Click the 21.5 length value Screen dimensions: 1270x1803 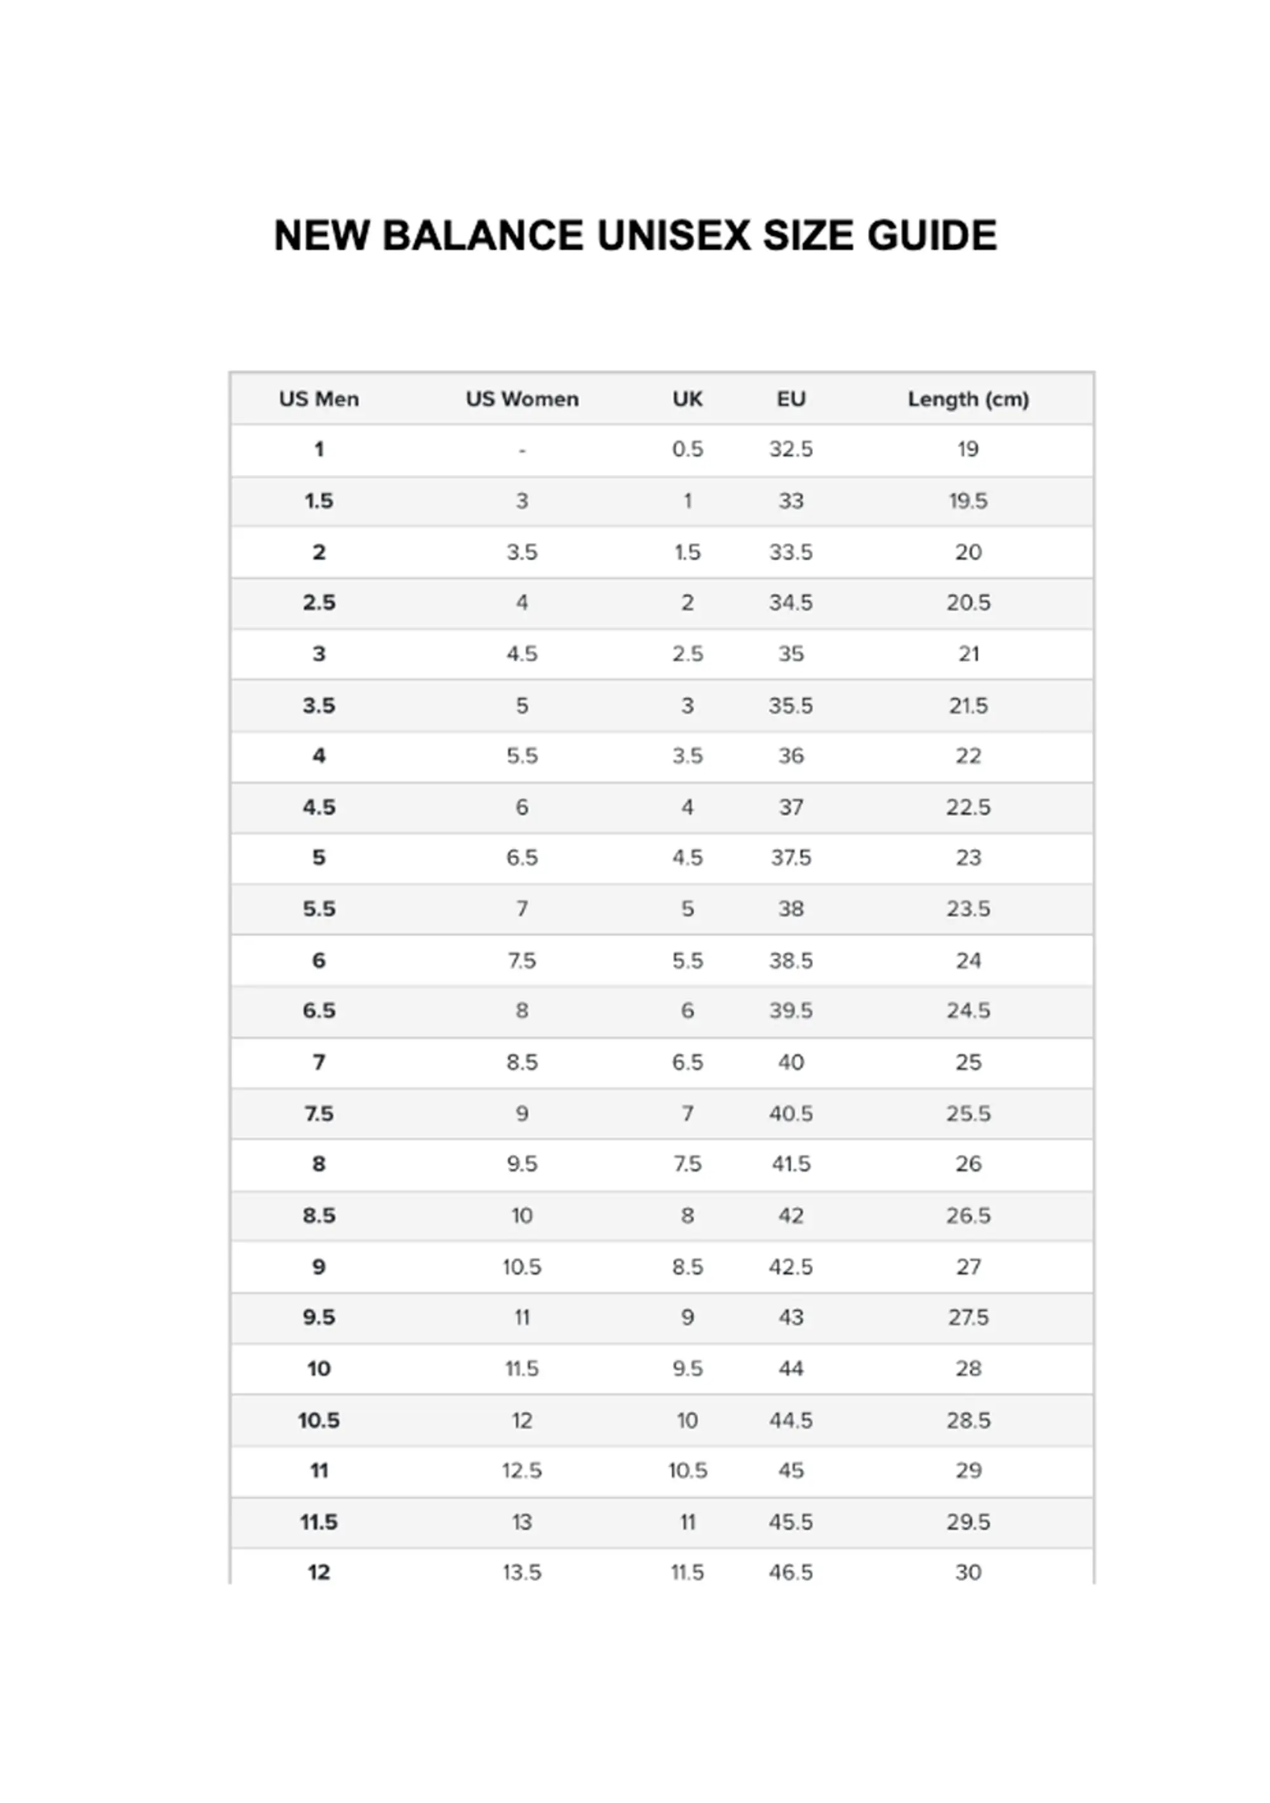point(968,705)
